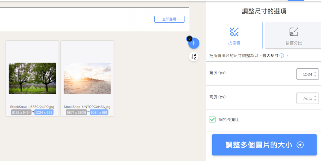Viewport: 322px width, 161px height.
Task: Click the 調整多個圖片的大小 button
Action: click(x=264, y=145)
